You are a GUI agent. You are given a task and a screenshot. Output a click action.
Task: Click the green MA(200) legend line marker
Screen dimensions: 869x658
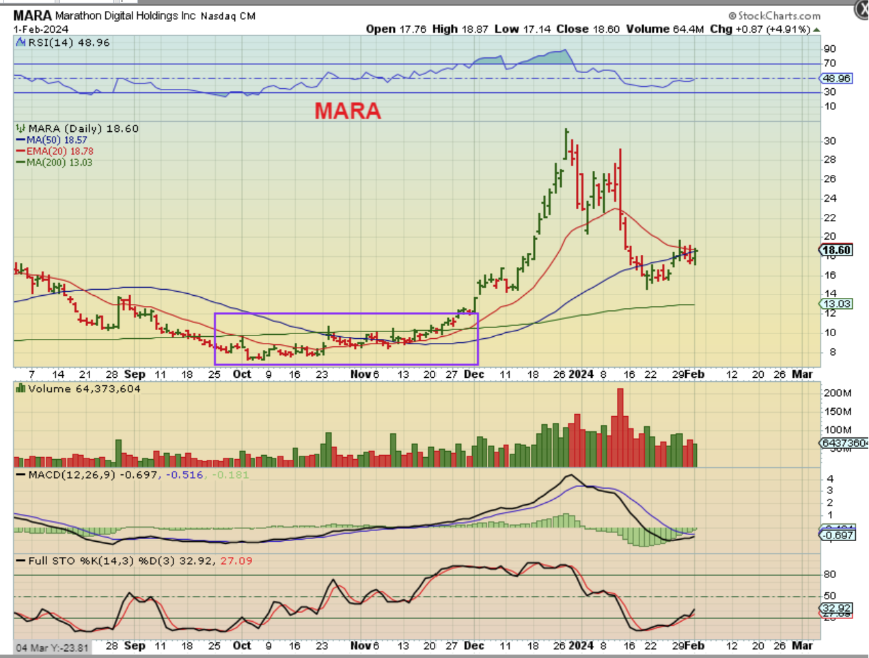pos(21,163)
